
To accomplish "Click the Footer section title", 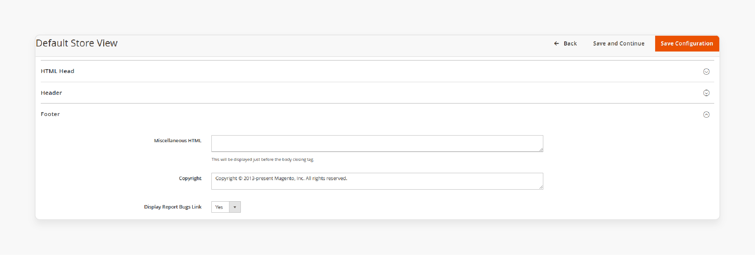I will tap(50, 114).
